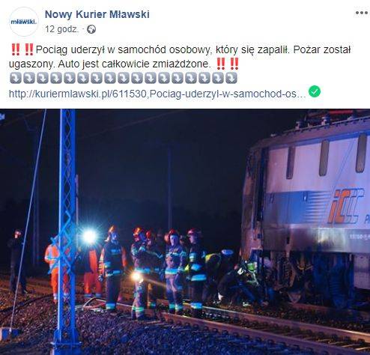Open the three-dots post options menu
Image resolution: width=370 pixels, height=355 pixels.
[361, 13]
